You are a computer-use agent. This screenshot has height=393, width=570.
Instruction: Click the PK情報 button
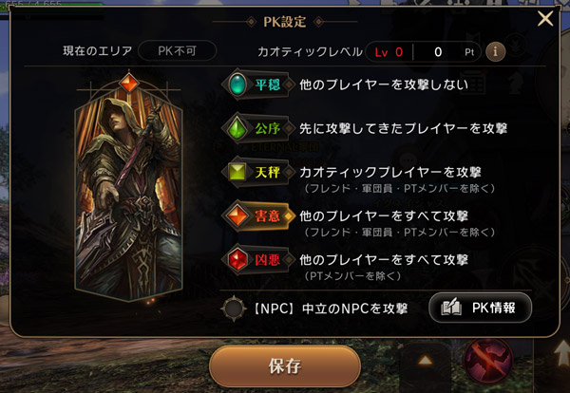click(480, 308)
